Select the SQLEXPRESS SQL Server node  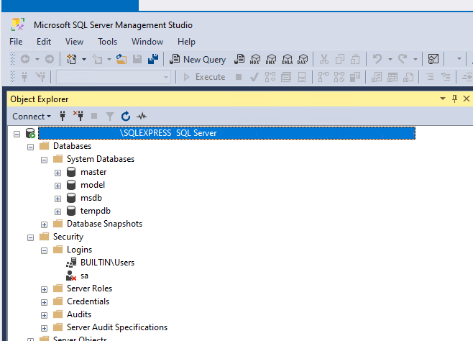[227, 133]
